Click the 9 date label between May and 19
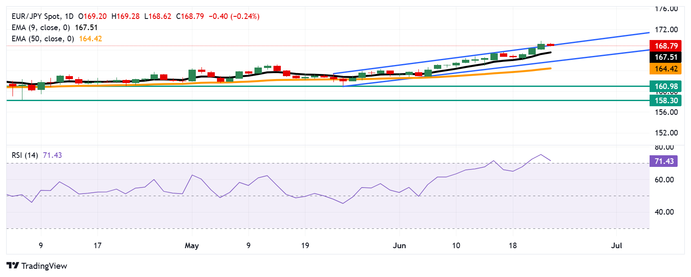Viewport: 691px width, 277px height. [248, 246]
